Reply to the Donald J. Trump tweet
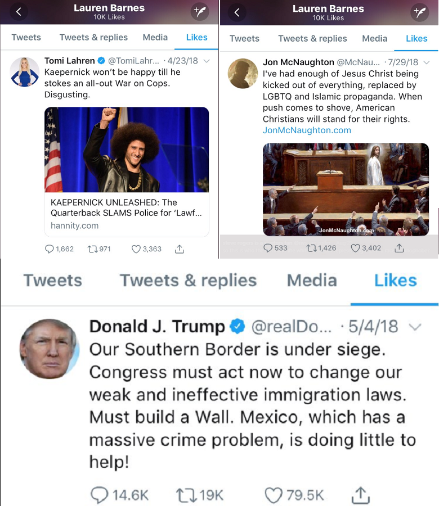The image size is (439, 506). [x=100, y=495]
